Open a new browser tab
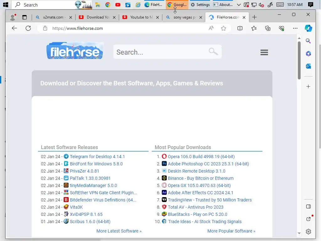 254,17
